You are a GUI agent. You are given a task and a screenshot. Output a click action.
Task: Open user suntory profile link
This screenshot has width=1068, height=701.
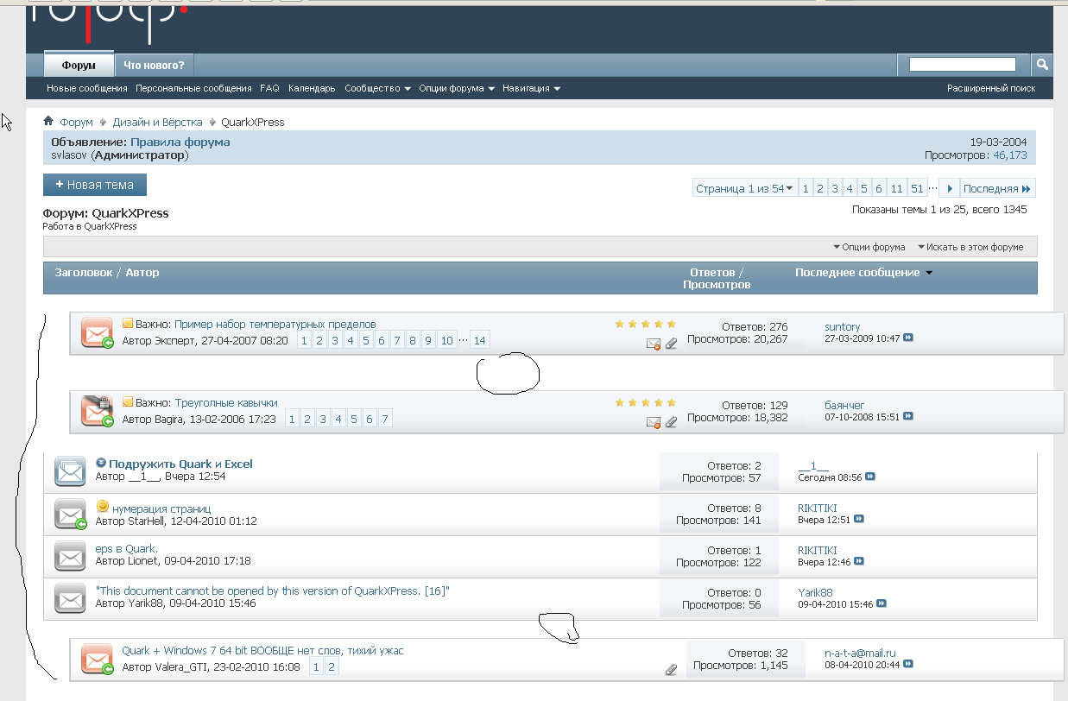[x=843, y=326]
